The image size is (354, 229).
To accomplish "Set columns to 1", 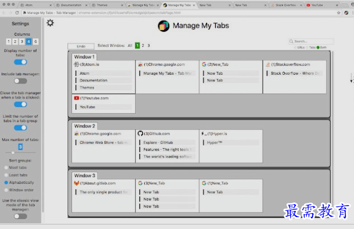I will point(9,41).
